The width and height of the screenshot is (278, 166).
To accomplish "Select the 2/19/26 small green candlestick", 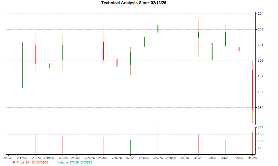I will [x=49, y=66].
